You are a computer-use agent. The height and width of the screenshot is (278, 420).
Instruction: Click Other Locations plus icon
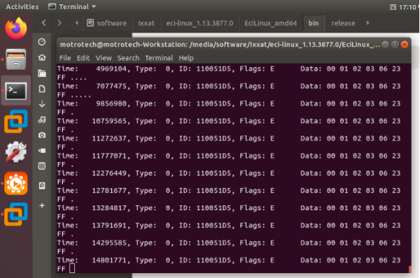[42, 205]
